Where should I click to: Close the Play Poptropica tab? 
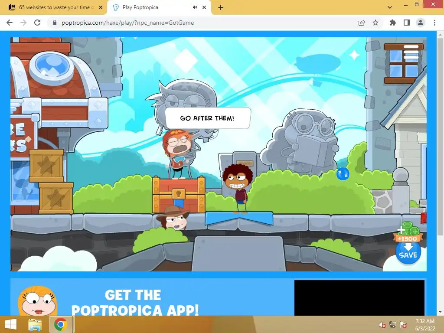coord(204,7)
